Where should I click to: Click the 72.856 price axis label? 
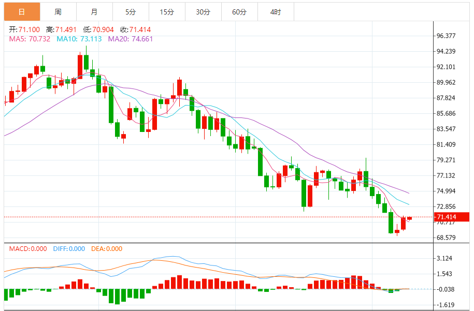[x=446, y=206]
